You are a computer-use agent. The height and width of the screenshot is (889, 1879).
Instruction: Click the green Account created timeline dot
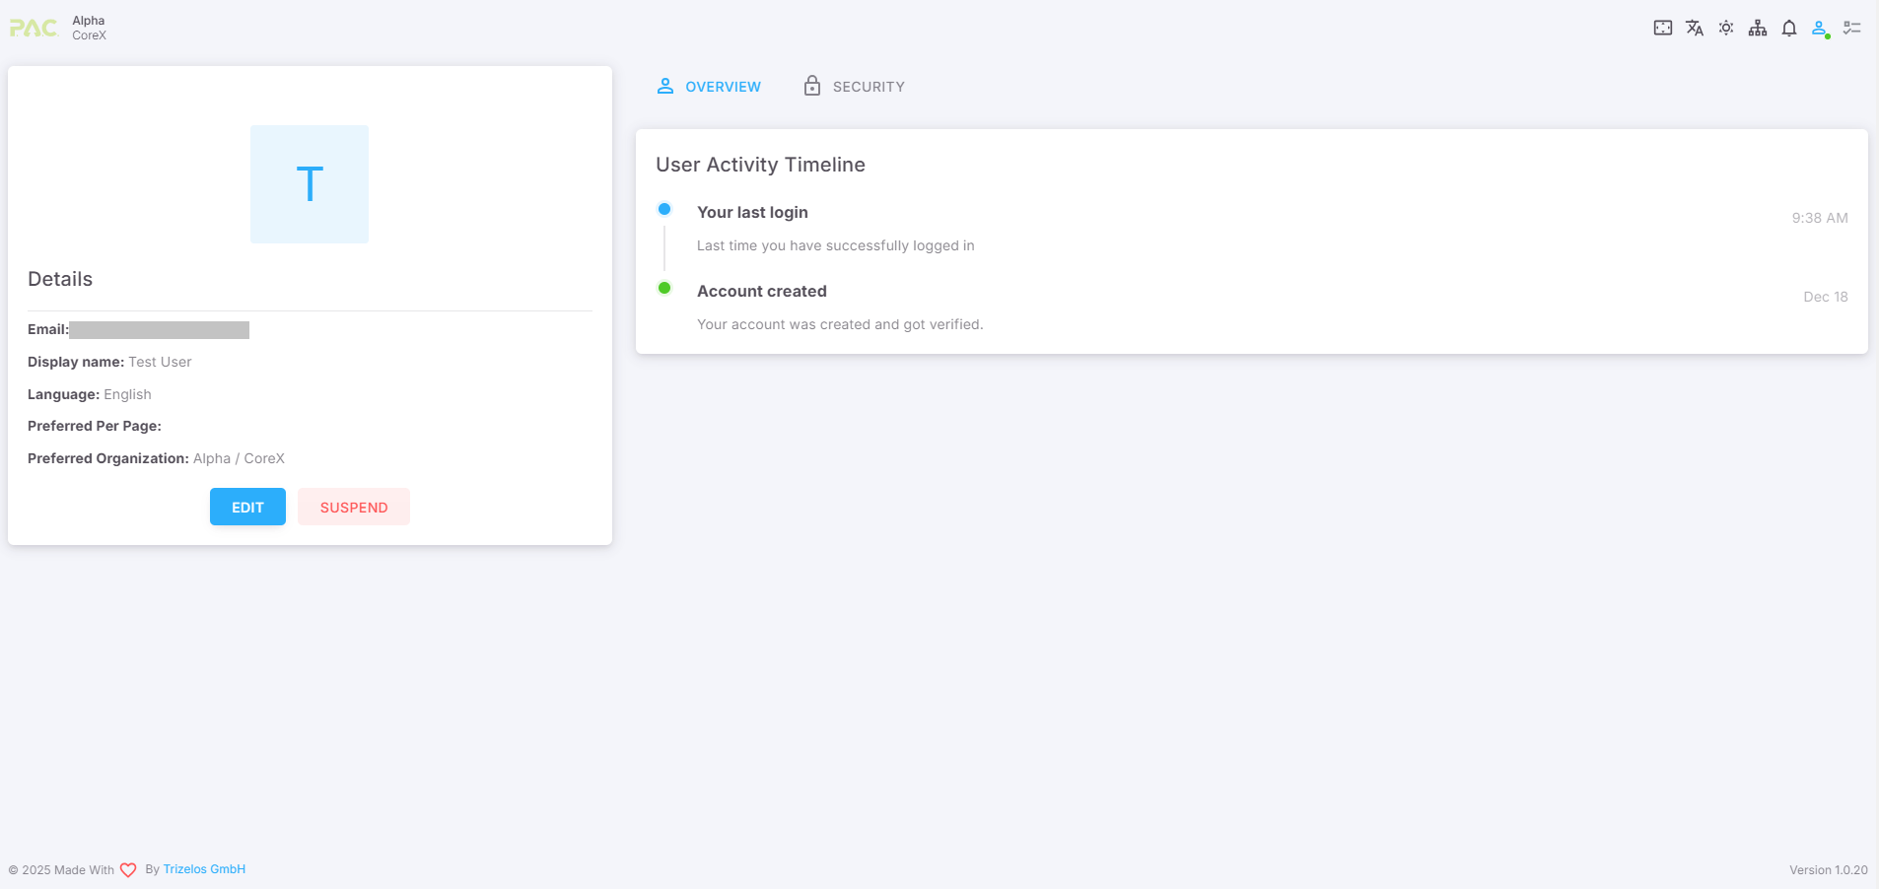point(664,288)
